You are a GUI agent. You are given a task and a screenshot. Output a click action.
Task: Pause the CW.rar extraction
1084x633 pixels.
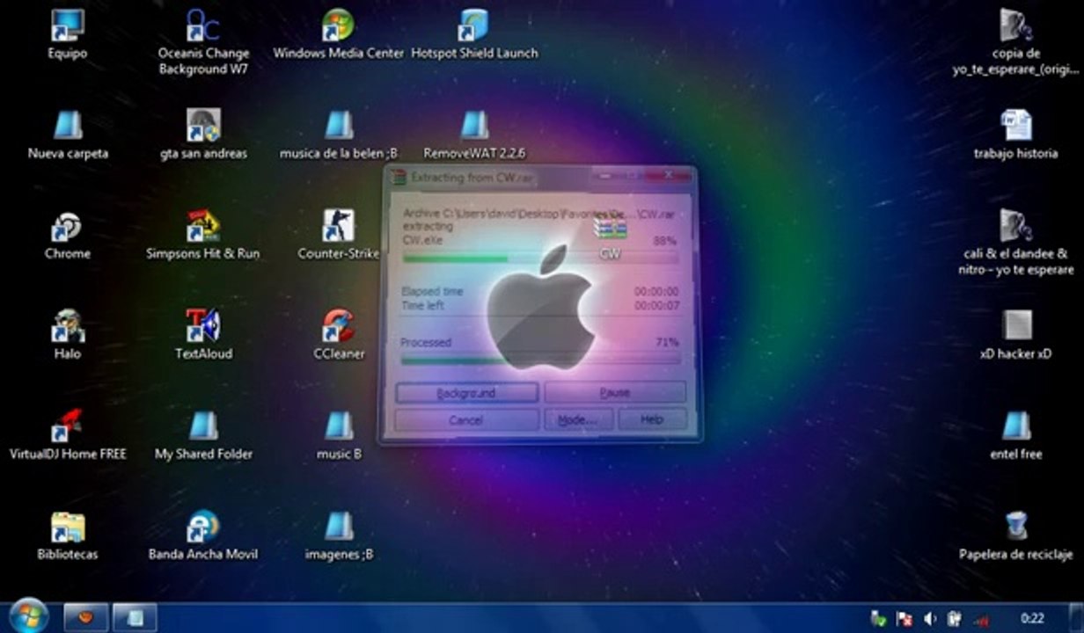(x=615, y=392)
